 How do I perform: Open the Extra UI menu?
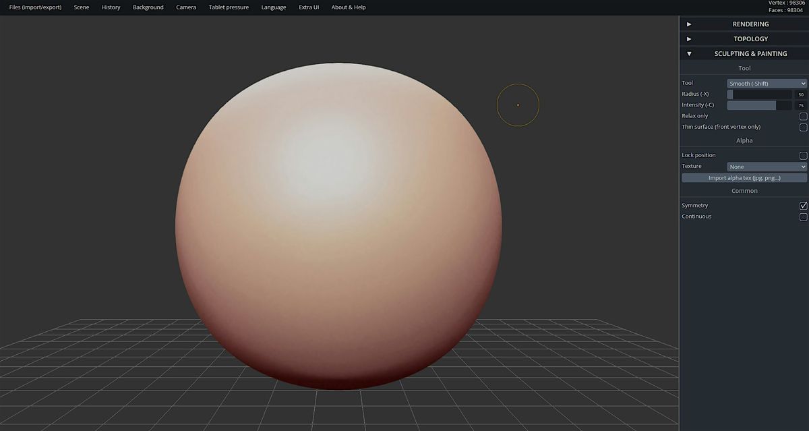[x=308, y=7]
